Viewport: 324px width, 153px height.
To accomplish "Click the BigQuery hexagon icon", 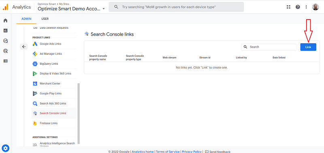I will pyautogui.click(x=35, y=64).
